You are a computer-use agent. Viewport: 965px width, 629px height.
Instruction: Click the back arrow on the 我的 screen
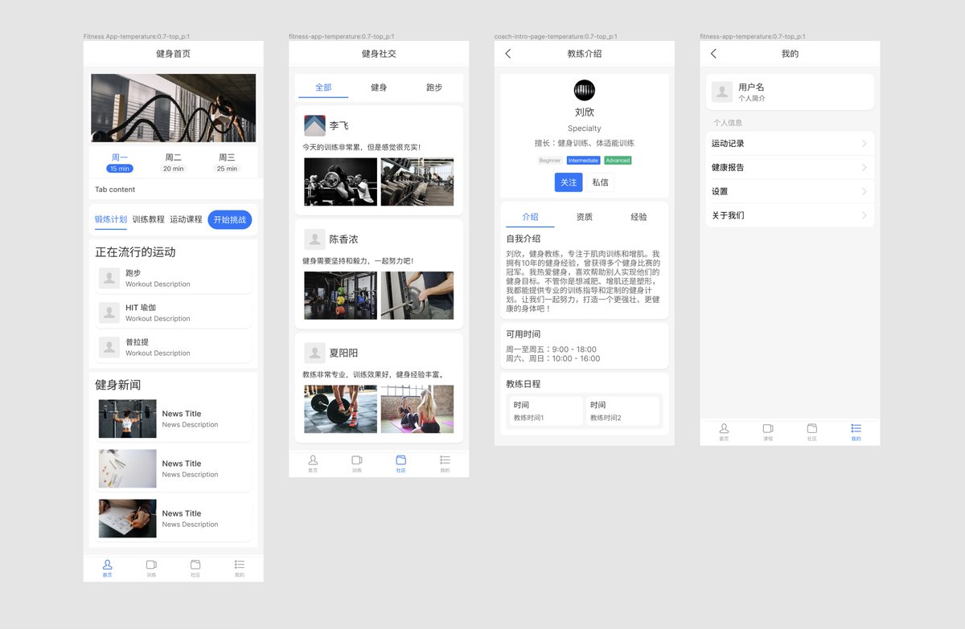[713, 54]
